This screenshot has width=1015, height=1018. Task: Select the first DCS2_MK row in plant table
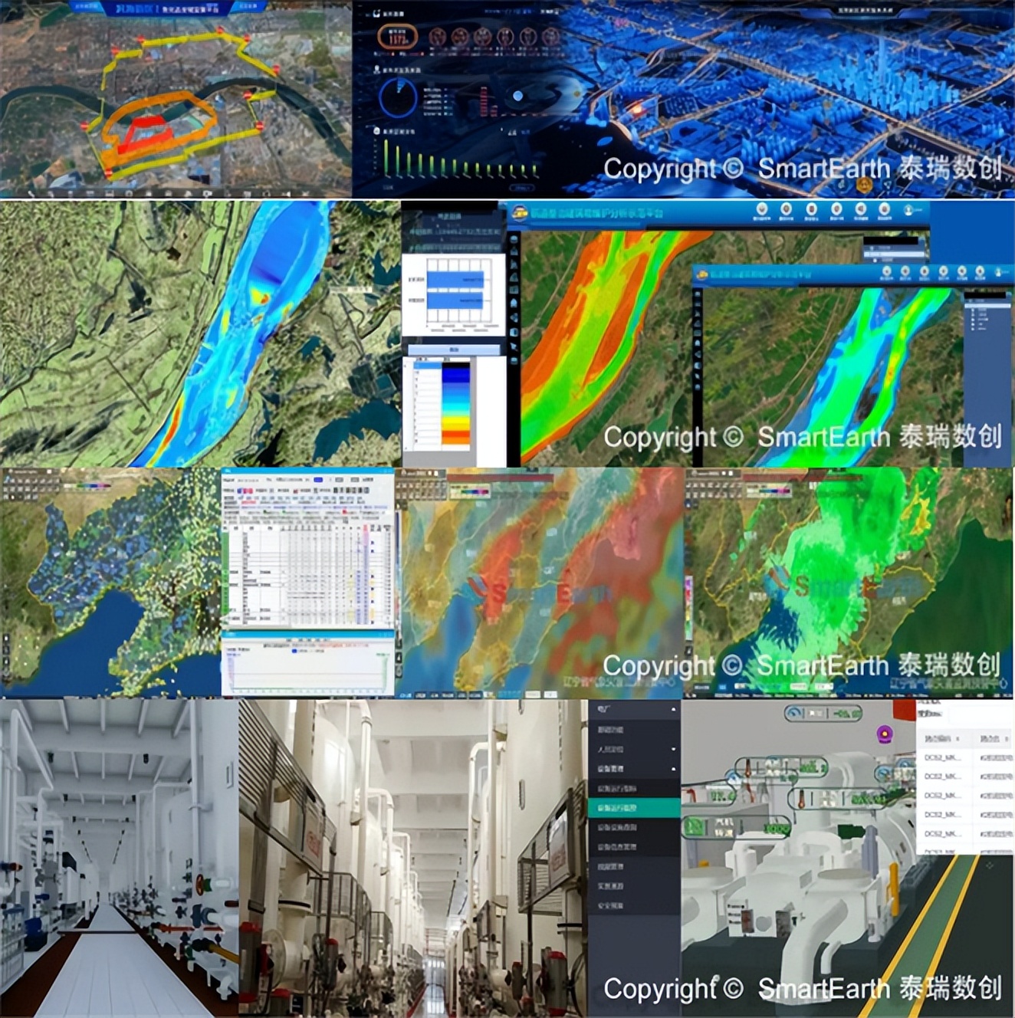(964, 758)
